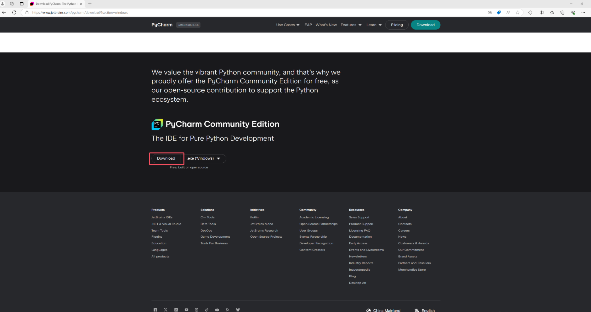Go to the EAP navigation item

(x=308, y=25)
